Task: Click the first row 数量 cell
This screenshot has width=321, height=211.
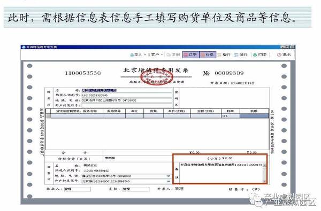Action: pyautogui.click(x=154, y=116)
